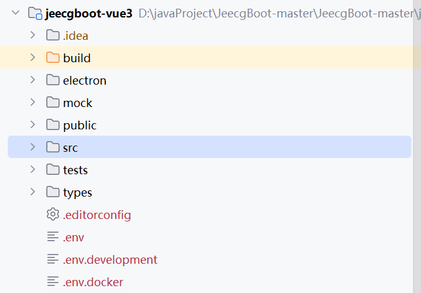Click the file icon next to .env.development
Screen dimensions: 421x293
tap(52, 259)
